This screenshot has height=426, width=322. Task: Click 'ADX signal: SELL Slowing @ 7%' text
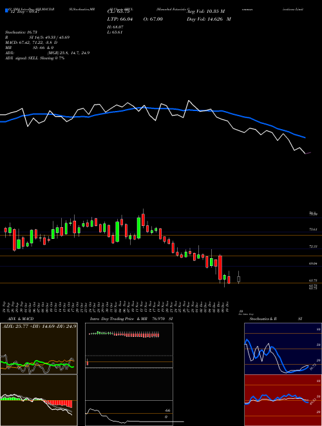pos(35,58)
